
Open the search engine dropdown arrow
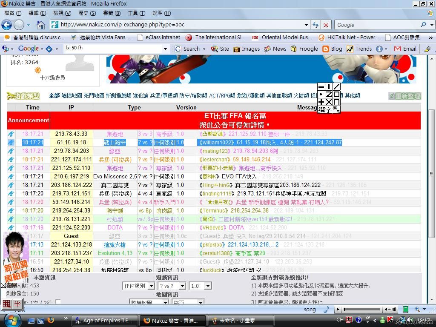pyautogui.click(x=432, y=25)
